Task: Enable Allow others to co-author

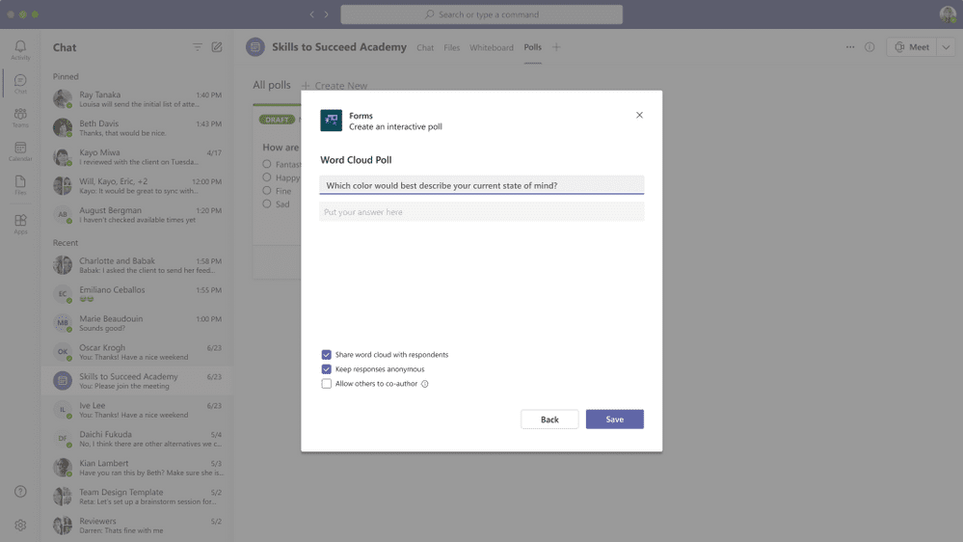Action: click(x=326, y=384)
